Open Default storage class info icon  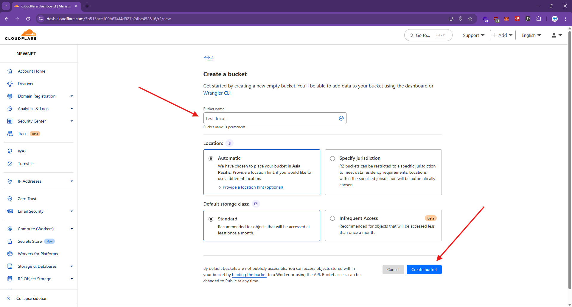[x=256, y=204]
